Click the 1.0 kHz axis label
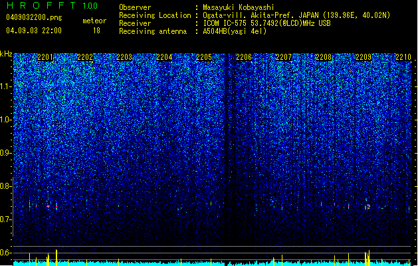The height and width of the screenshot is (266, 418). coord(6,120)
